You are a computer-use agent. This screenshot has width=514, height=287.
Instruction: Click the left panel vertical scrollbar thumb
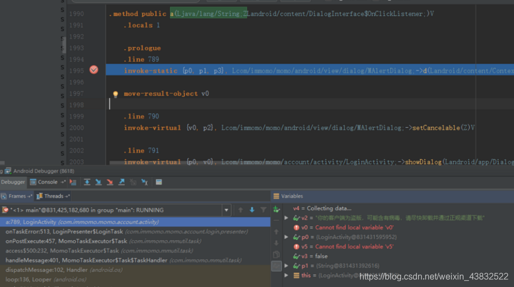[x=64, y=45]
